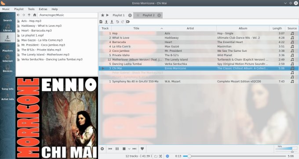Viewport: 299px width, 159px height.
Task: Click the source icon for Hop row
Action: point(292,33)
